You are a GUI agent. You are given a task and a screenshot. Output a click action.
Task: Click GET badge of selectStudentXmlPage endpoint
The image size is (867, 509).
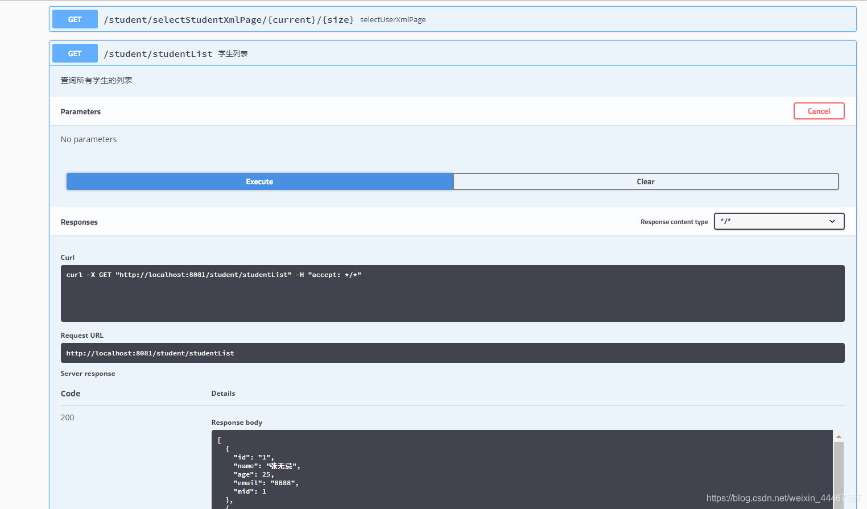pos(75,19)
